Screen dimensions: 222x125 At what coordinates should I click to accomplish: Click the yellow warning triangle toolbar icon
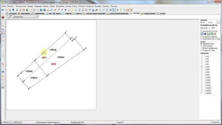pyautogui.click(x=72, y=10)
